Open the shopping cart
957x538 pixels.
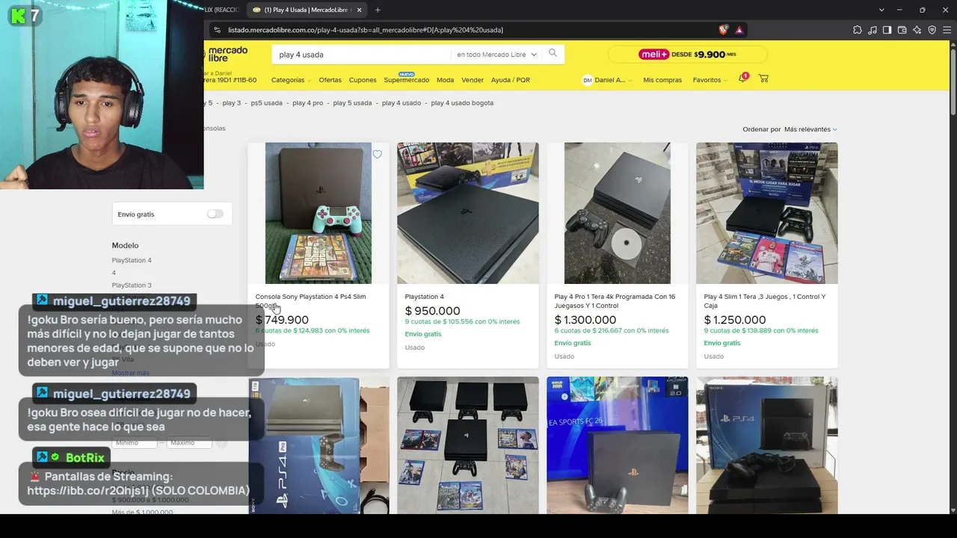click(763, 78)
